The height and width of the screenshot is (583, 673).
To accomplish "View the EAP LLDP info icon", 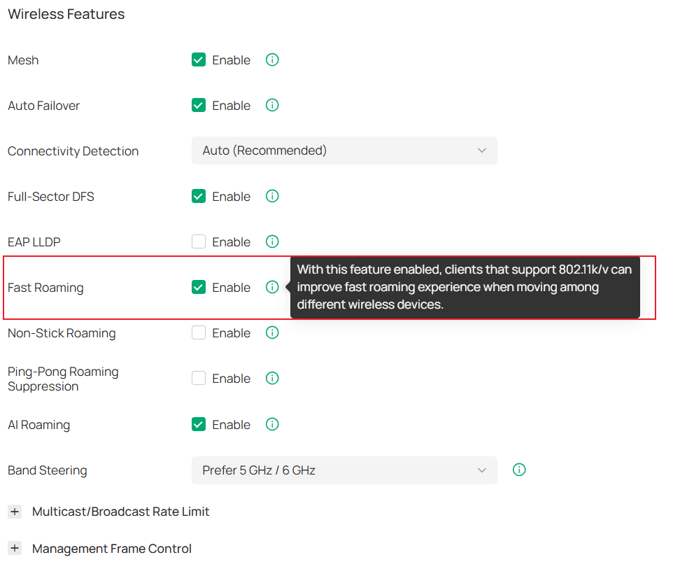I will point(271,241).
